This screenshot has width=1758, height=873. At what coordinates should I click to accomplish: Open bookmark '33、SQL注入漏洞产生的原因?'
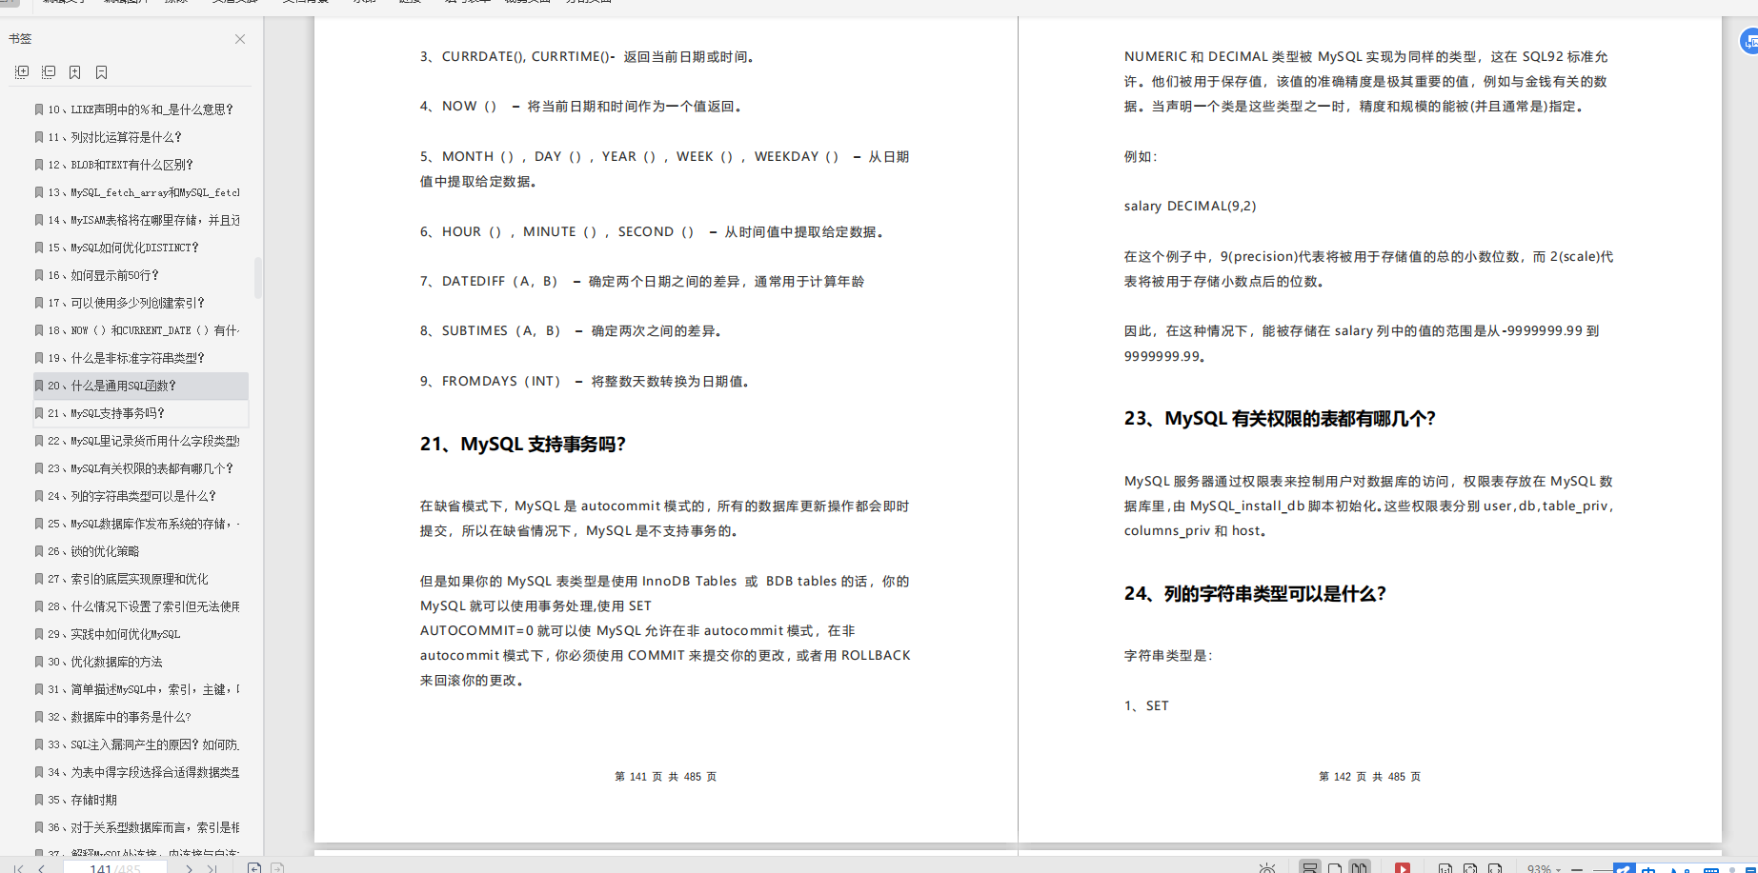pos(140,744)
